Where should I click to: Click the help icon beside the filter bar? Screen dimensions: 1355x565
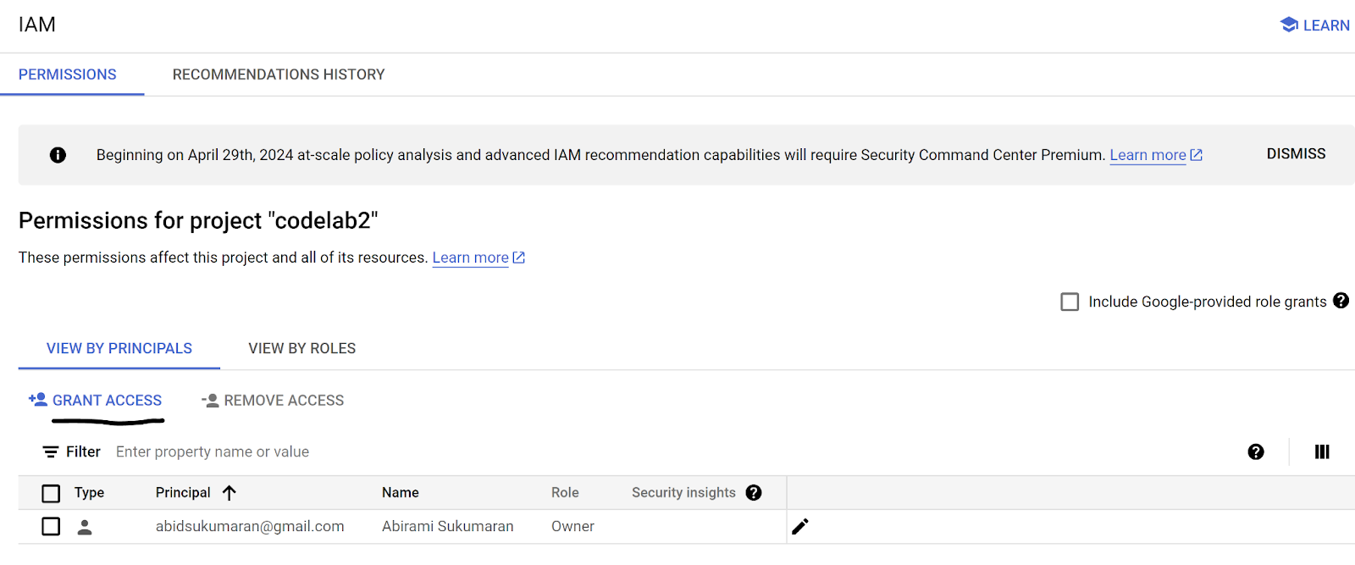click(x=1256, y=452)
